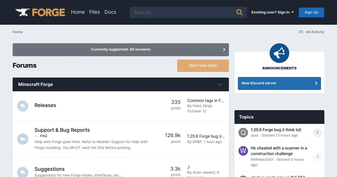337x177 pixels.
Task: Open last post '1.20.6 Forge bug (i...'
Action: coord(206,137)
